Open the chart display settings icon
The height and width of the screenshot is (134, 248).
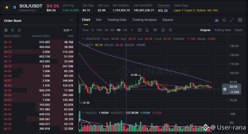coord(163,30)
